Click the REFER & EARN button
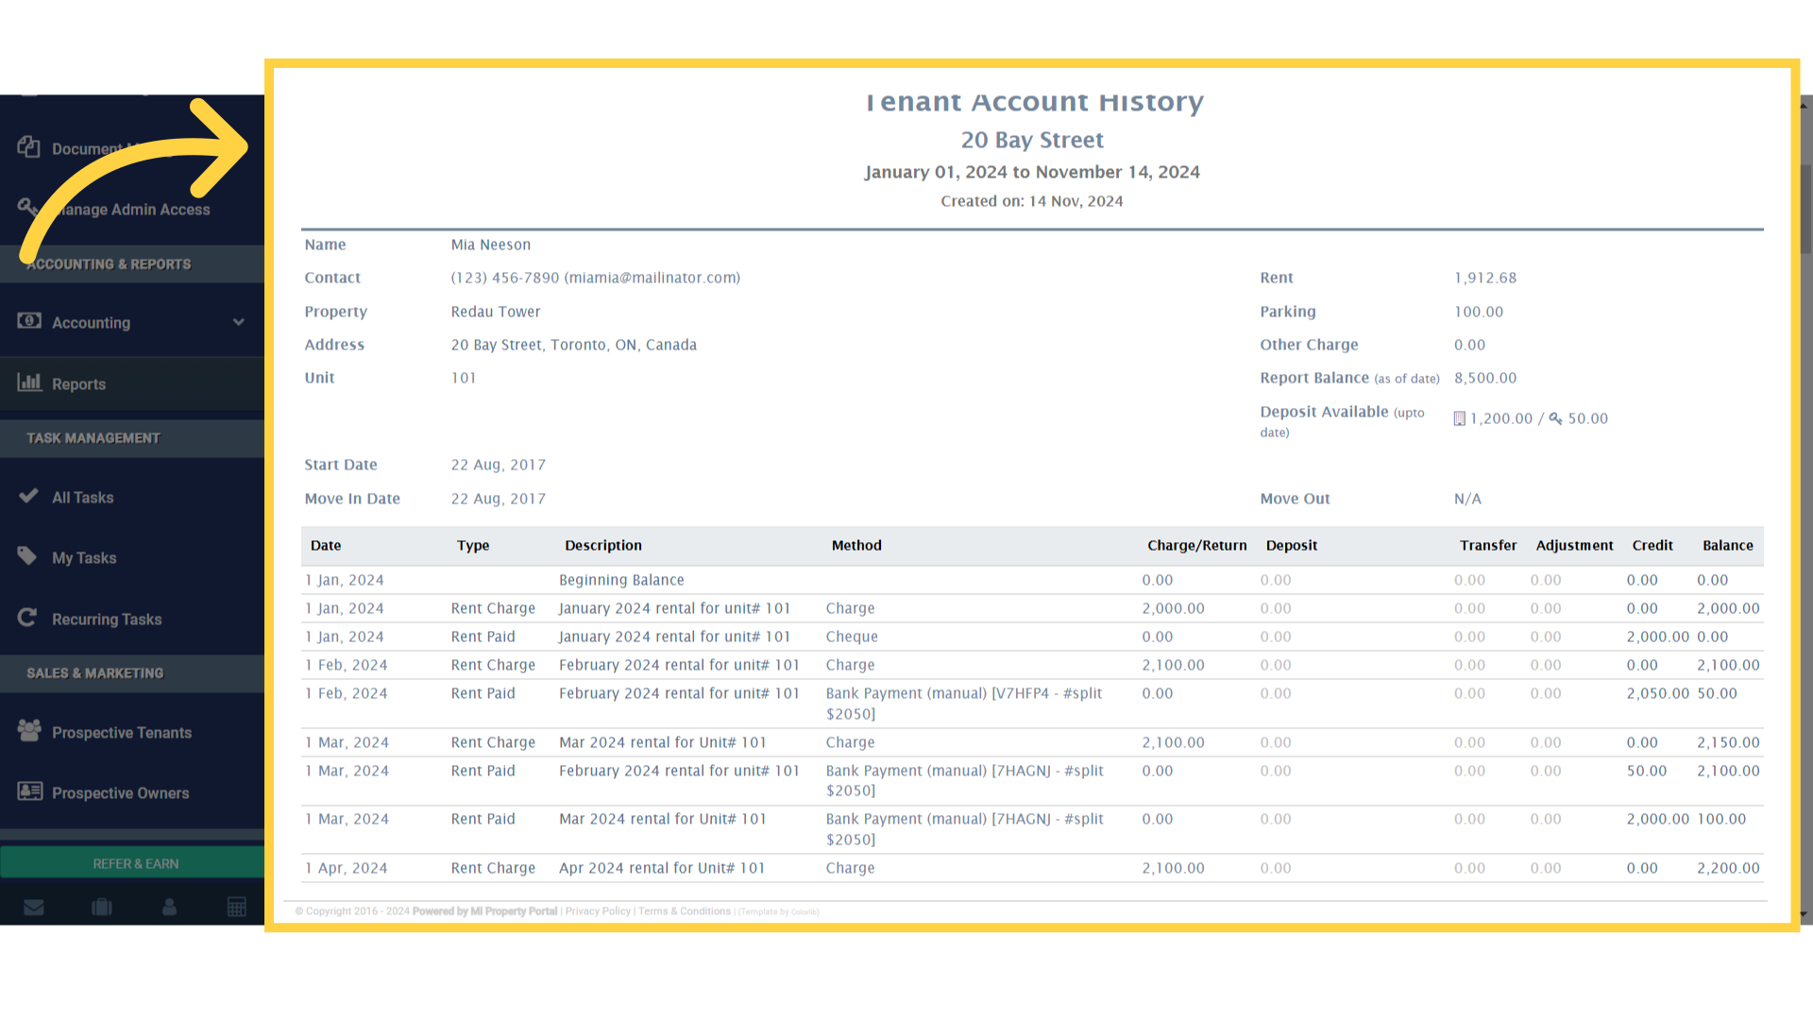The width and height of the screenshot is (1813, 1020). pos(132,863)
